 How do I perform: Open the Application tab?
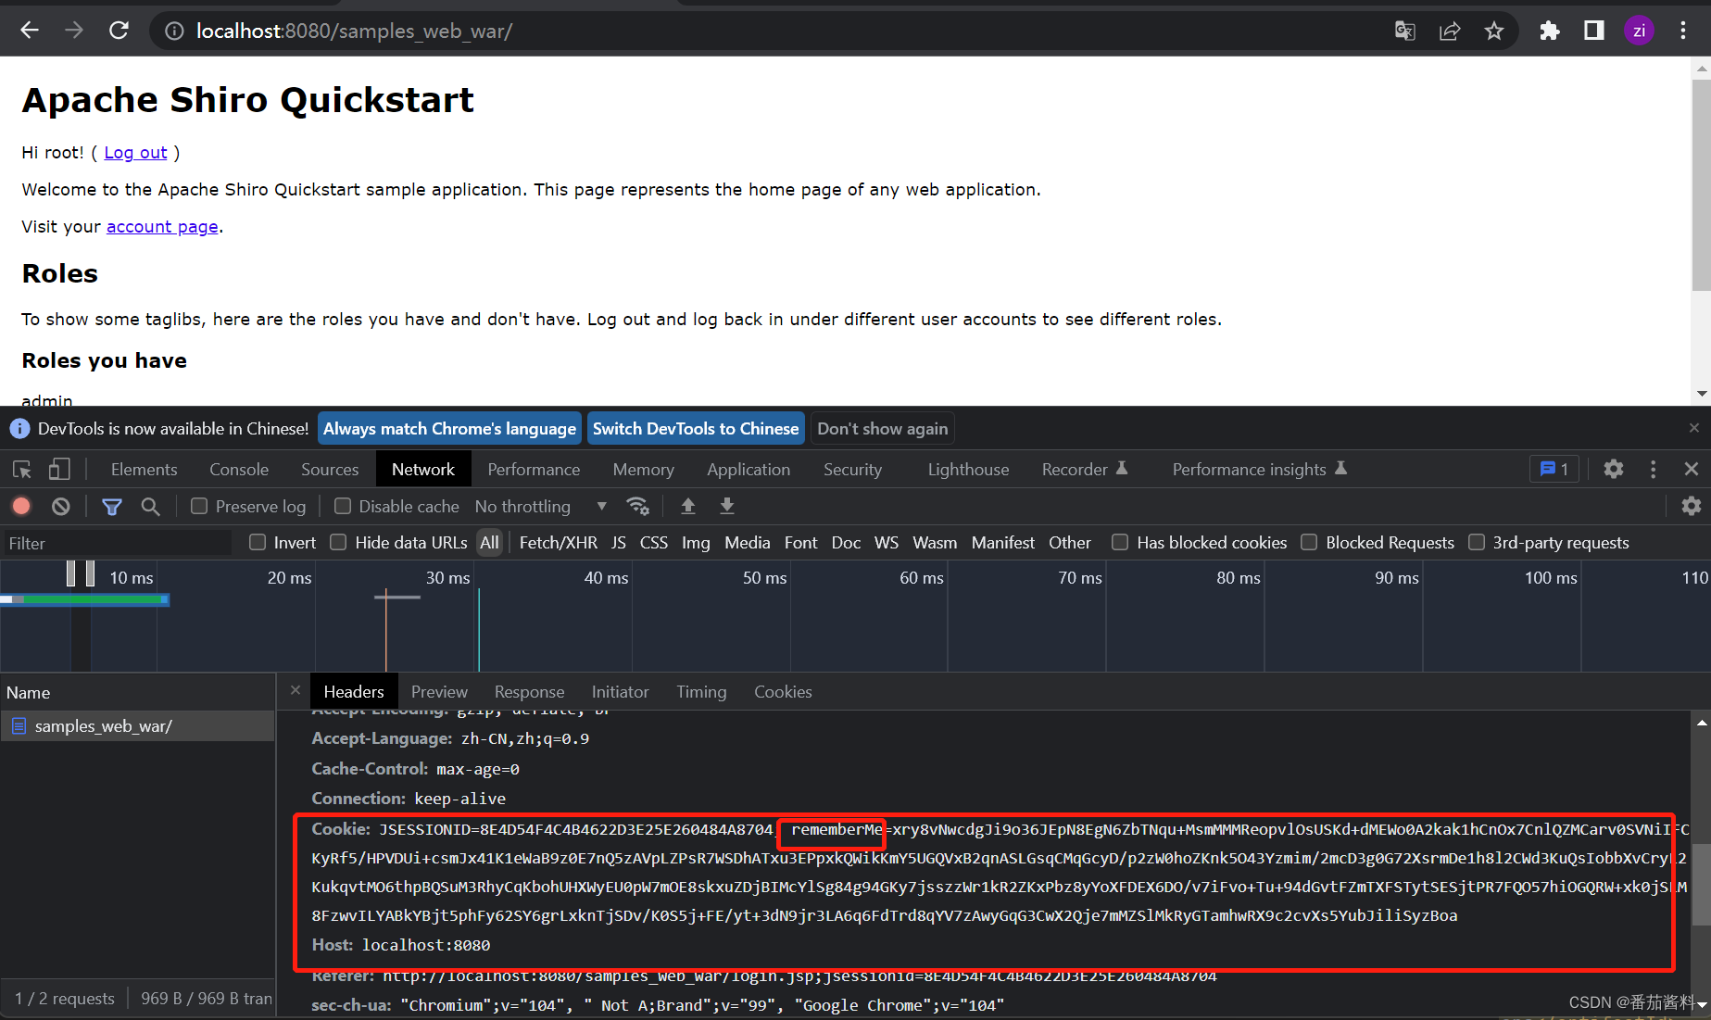point(749,470)
